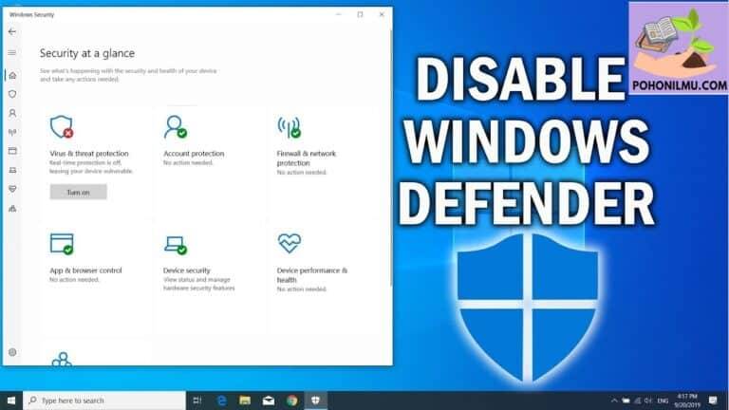Click the Virus & threat protection shield tile icon
Screen dimensions: 729x410
tap(62, 127)
